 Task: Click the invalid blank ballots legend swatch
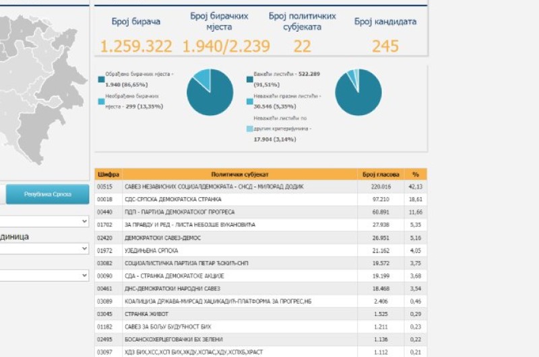click(x=250, y=101)
